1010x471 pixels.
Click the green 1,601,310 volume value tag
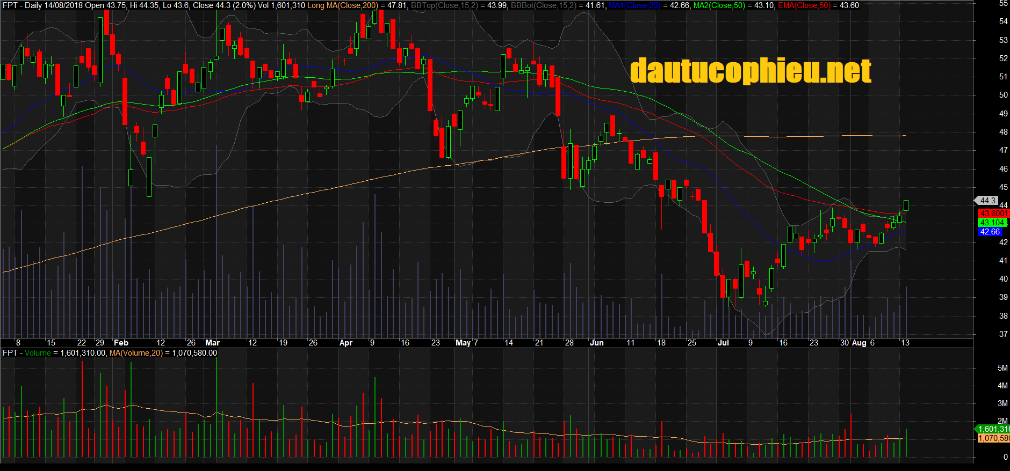(x=993, y=429)
